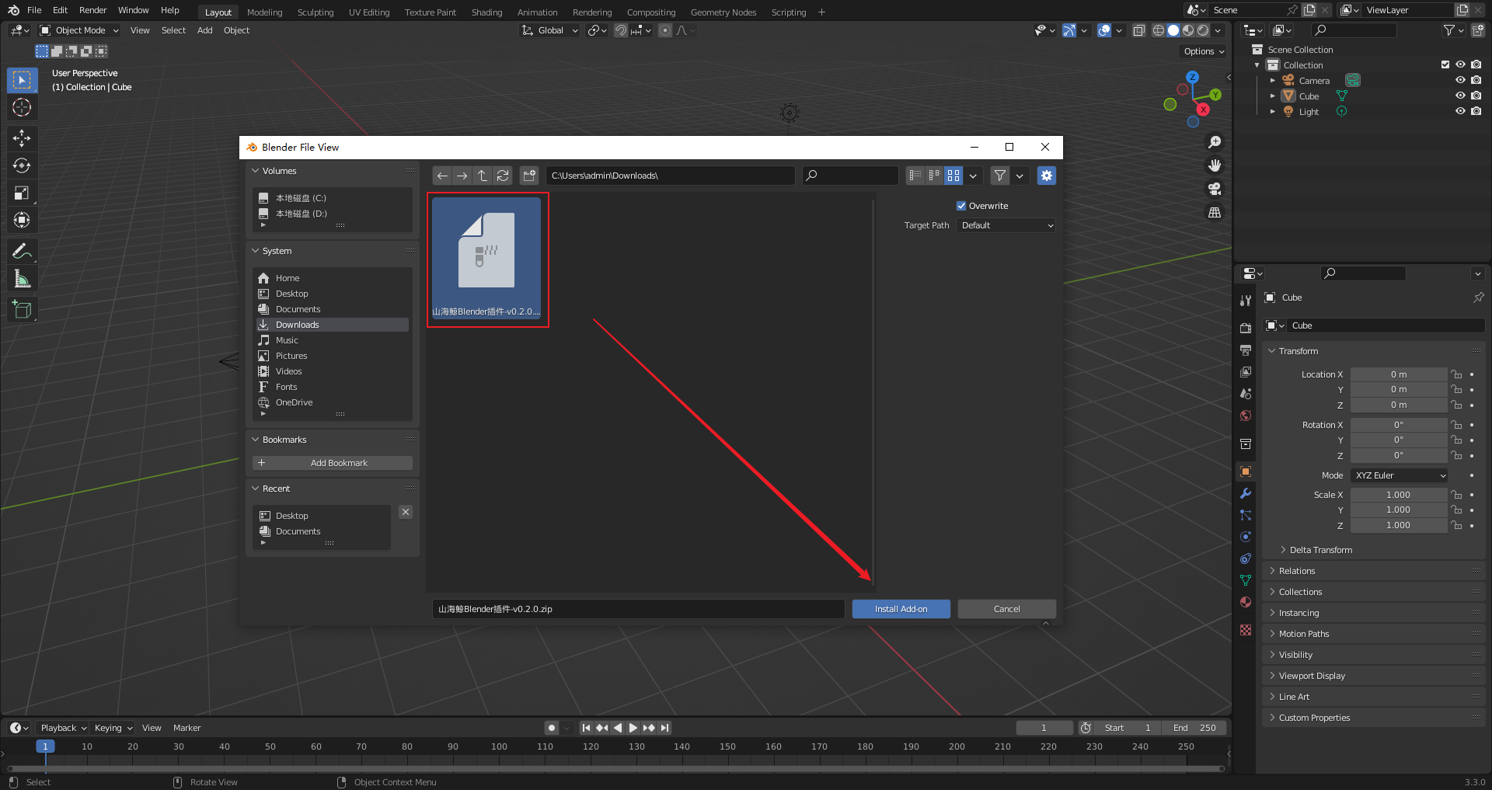This screenshot has width=1492, height=790.
Task: Create new folder in file browser
Action: [530, 176]
